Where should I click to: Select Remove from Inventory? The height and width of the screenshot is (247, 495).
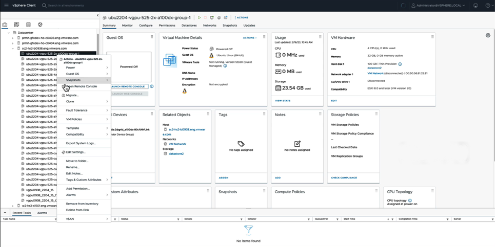pyautogui.click(x=84, y=204)
